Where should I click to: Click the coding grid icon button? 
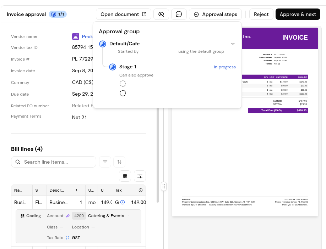[125, 176]
